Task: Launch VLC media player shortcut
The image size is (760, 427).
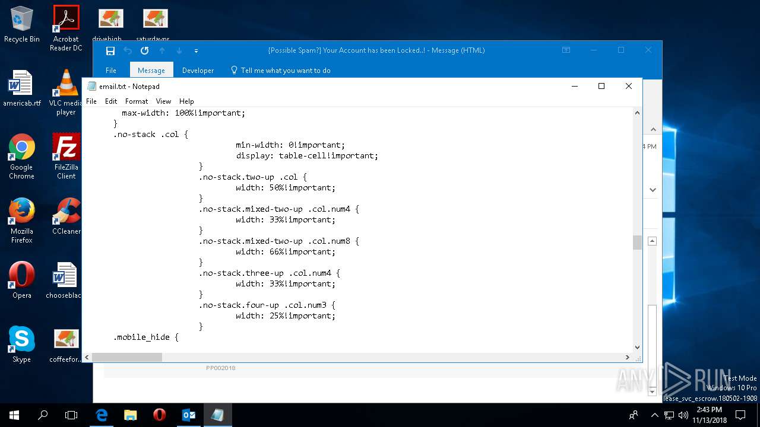Action: [x=66, y=92]
